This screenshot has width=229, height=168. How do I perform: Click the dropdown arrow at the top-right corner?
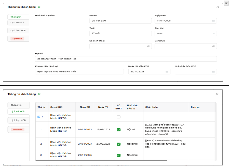tap(226, 3)
